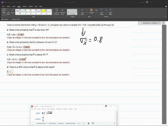Click numerical value suggestion in Mathematica
This screenshot has height=126, width=168.
[x=41, y=123]
